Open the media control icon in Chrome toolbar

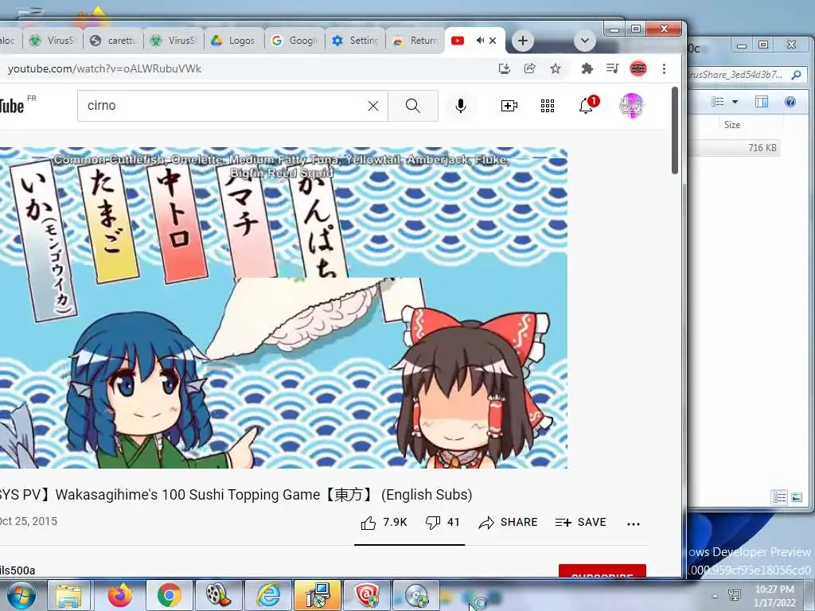(x=612, y=68)
